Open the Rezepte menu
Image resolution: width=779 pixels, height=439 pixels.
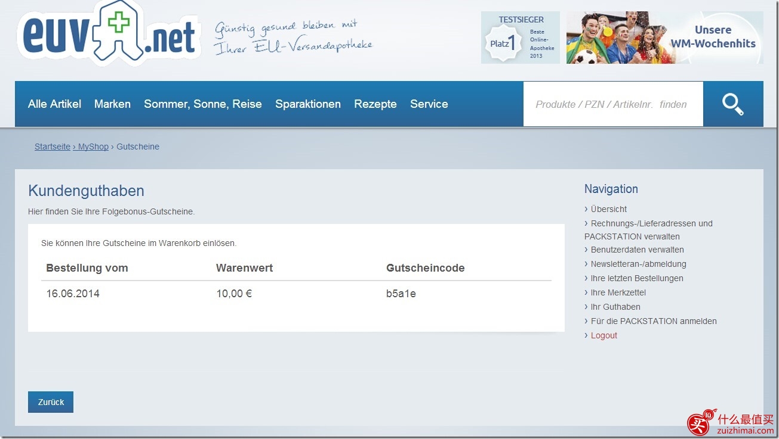coord(375,104)
